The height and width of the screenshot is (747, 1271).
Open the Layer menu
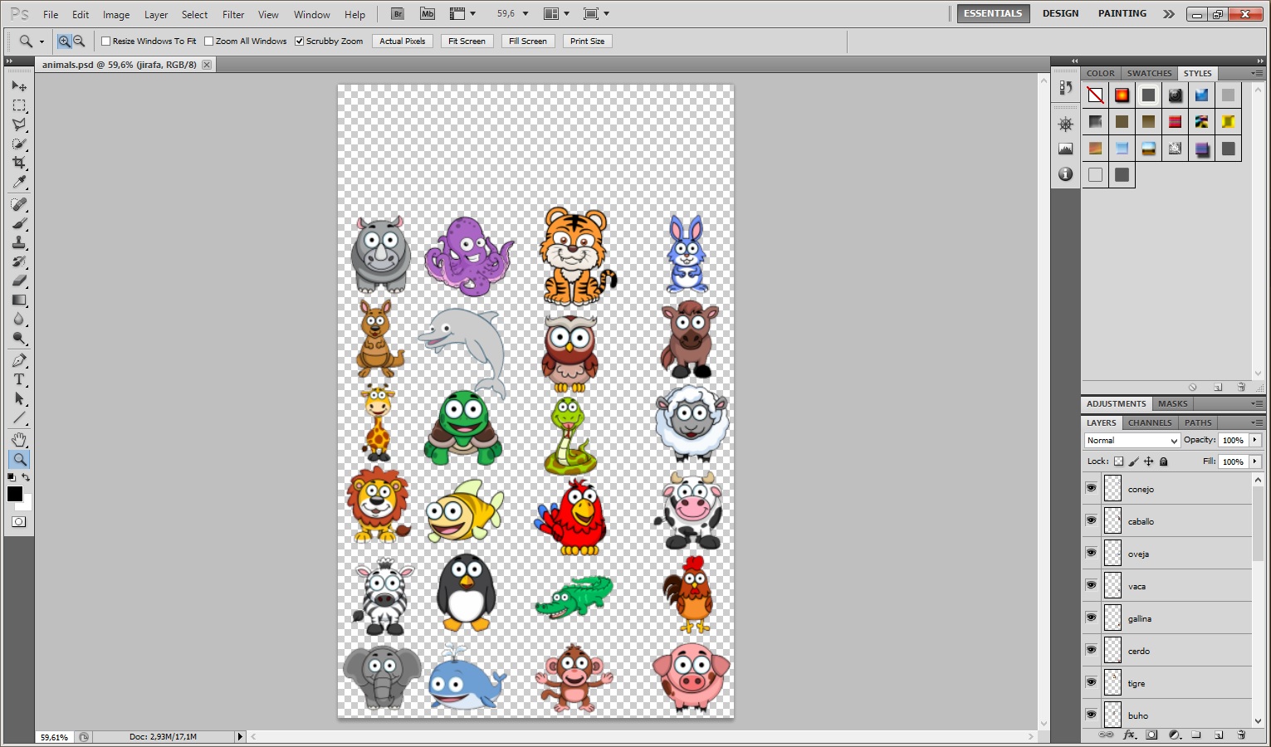(x=156, y=15)
